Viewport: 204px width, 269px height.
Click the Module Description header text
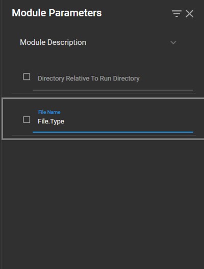point(53,42)
